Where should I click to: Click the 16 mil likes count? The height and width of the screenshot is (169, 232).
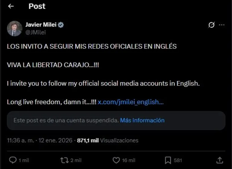pos(128,160)
